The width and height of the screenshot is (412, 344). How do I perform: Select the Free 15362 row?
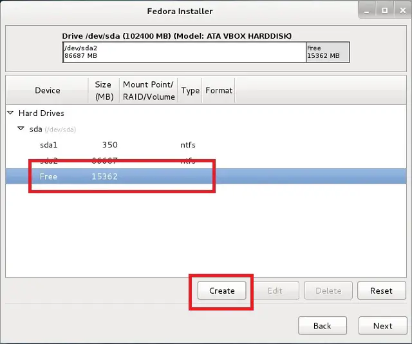click(206, 177)
